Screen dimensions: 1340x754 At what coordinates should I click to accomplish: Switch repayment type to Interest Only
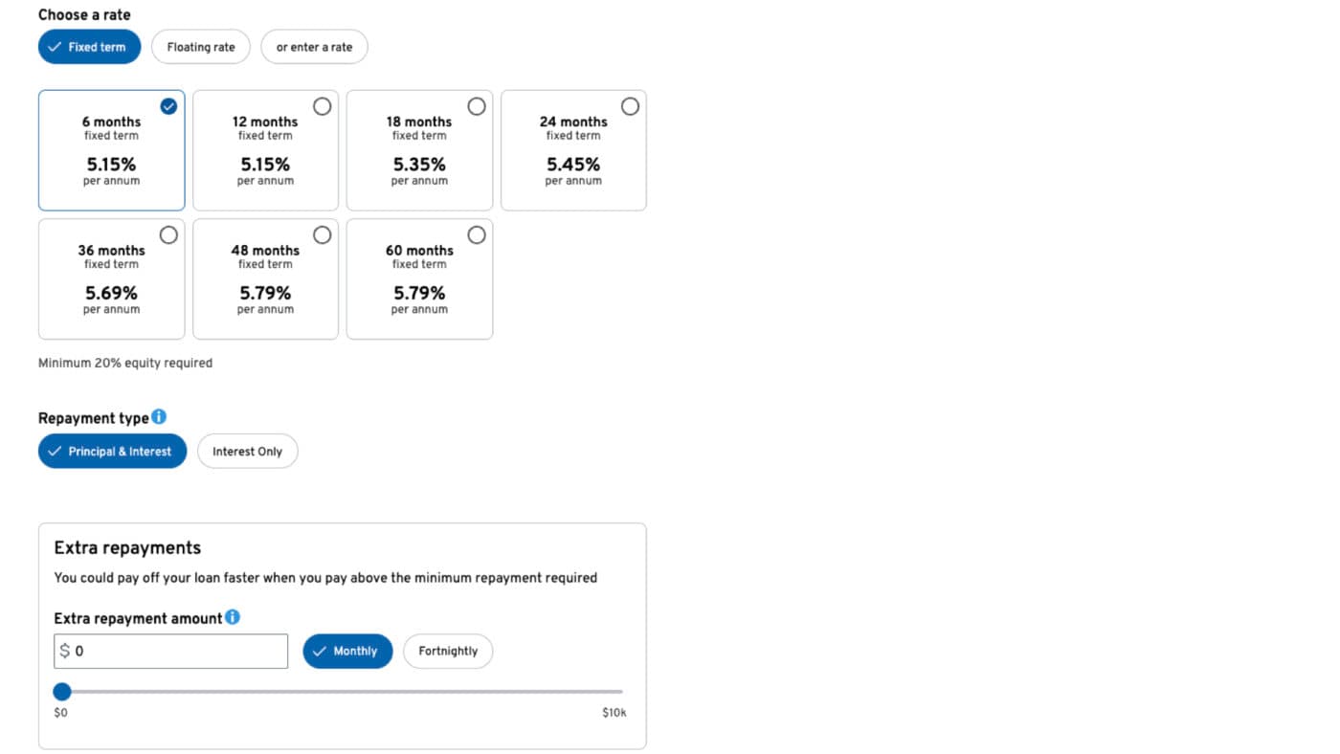point(247,450)
